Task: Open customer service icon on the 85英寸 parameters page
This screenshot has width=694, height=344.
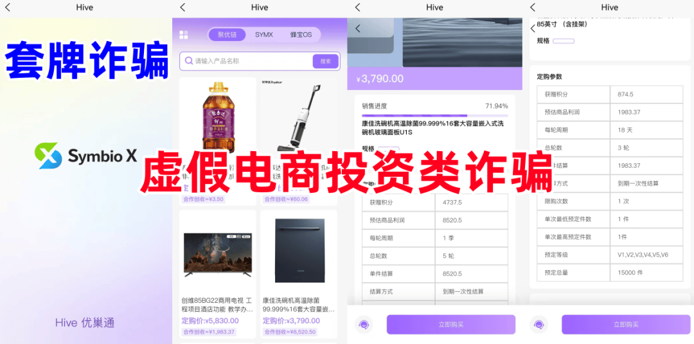Action: point(538,325)
